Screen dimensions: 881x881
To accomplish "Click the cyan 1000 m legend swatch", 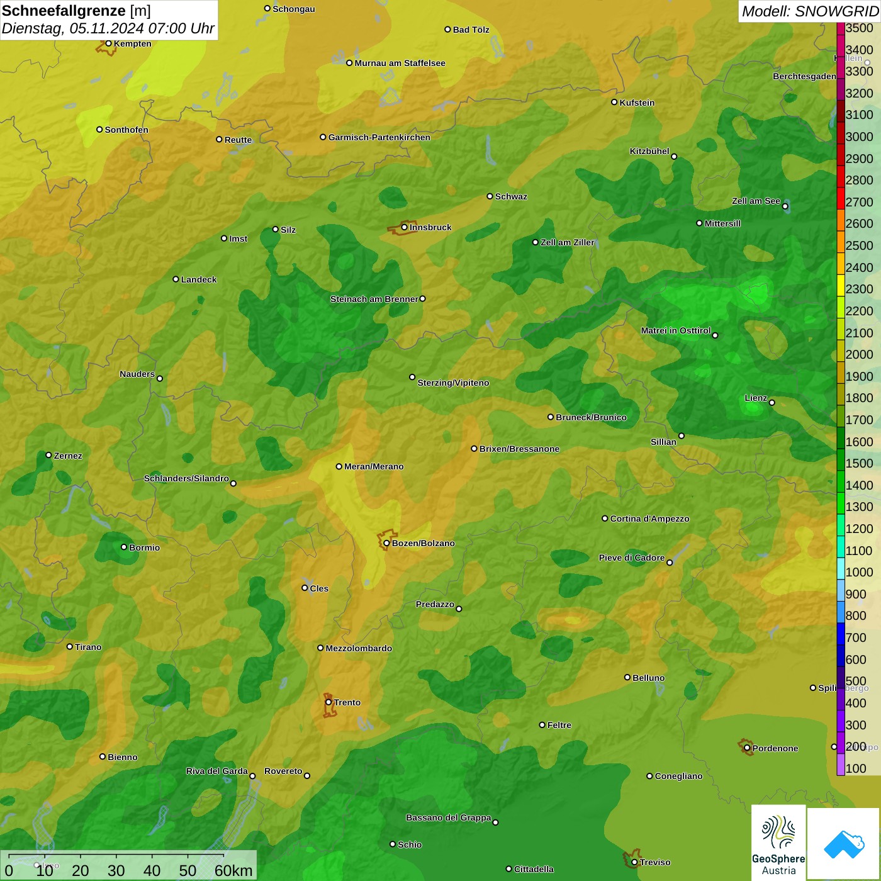I will point(841,569).
